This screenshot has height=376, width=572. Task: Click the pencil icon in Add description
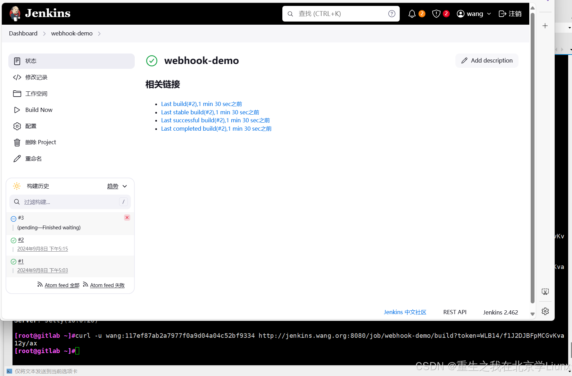pyautogui.click(x=464, y=60)
